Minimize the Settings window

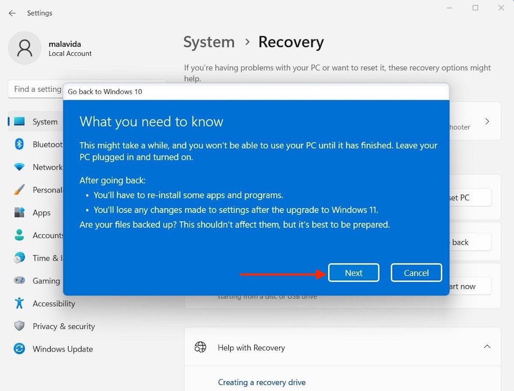(x=449, y=8)
